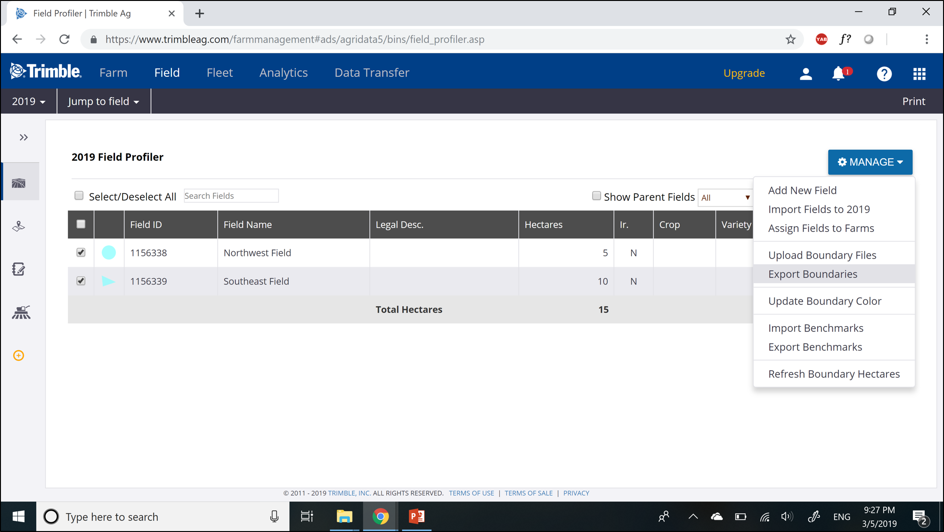Choose Assign Fields to Farms

[x=821, y=228]
